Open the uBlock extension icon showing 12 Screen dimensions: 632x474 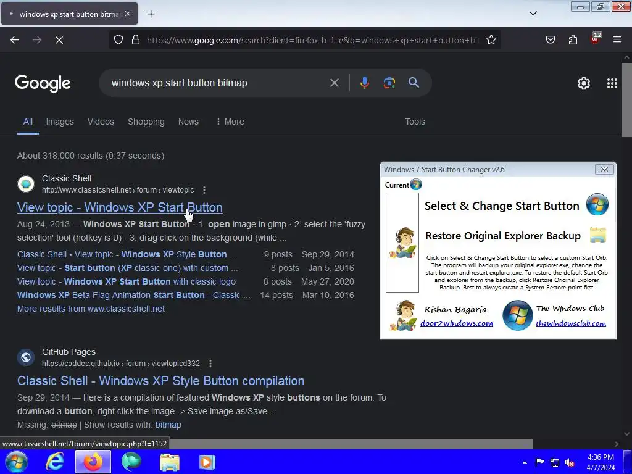point(596,38)
